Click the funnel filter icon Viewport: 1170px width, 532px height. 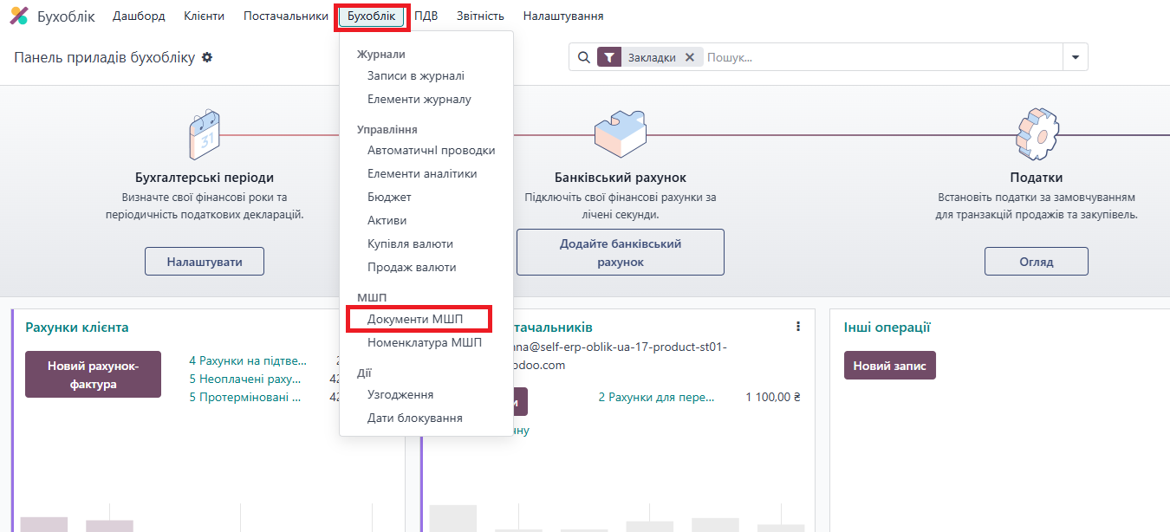[609, 57]
